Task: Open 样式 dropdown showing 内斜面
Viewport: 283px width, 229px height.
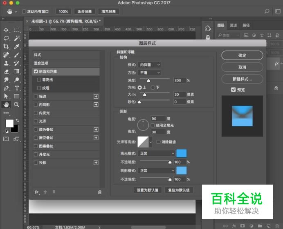Action: click(149, 65)
